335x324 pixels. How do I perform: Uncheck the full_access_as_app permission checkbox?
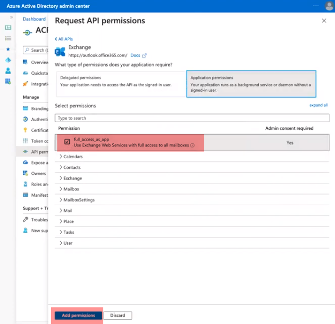coord(67,142)
